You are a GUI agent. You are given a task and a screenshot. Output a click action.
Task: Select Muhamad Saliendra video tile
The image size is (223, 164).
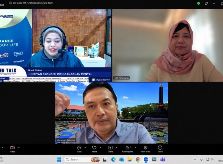(111, 113)
